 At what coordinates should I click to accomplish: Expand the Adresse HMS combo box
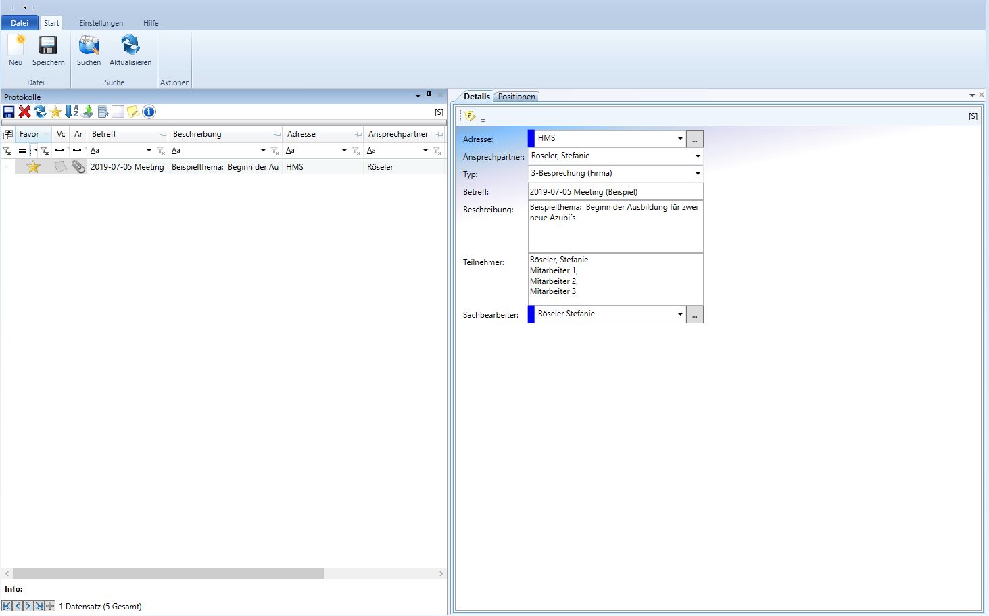(x=680, y=139)
